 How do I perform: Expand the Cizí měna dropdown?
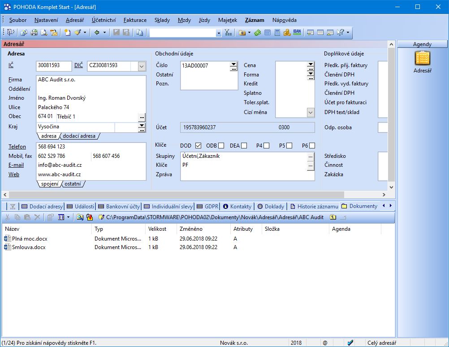tap(311, 112)
